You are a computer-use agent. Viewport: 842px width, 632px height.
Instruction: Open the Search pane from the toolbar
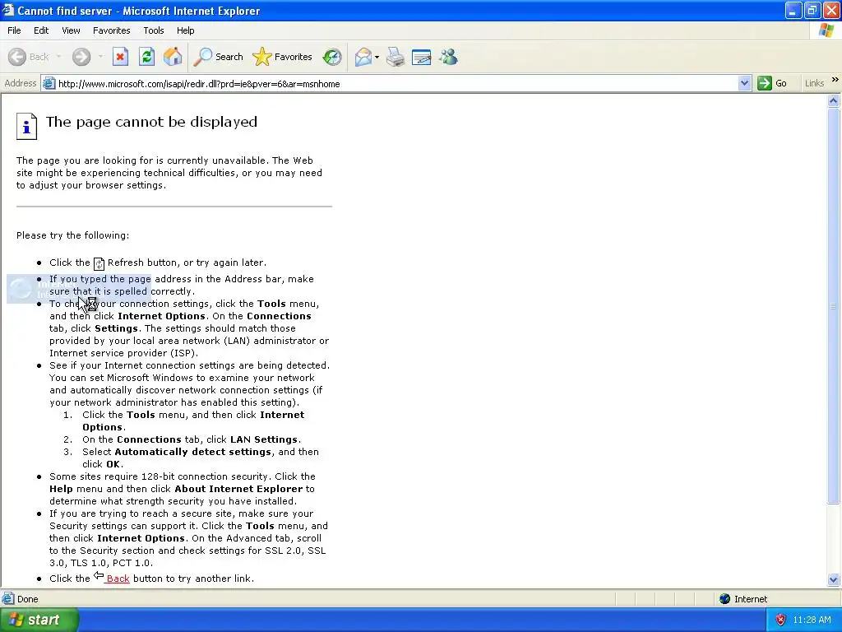tap(218, 57)
